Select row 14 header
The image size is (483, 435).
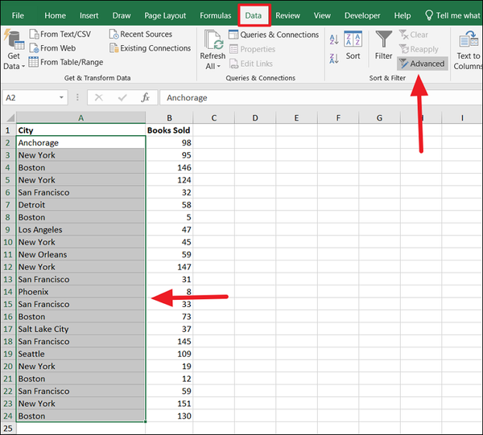8,292
